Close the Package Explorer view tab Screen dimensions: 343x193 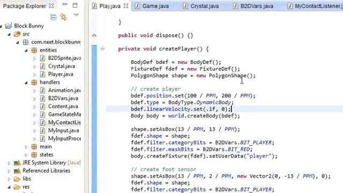(x=51, y=6)
